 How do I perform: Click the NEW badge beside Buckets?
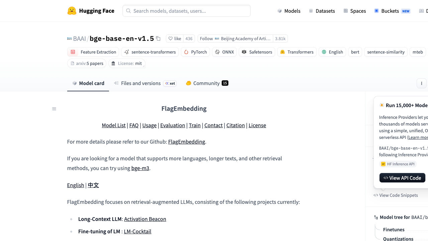pos(406,11)
